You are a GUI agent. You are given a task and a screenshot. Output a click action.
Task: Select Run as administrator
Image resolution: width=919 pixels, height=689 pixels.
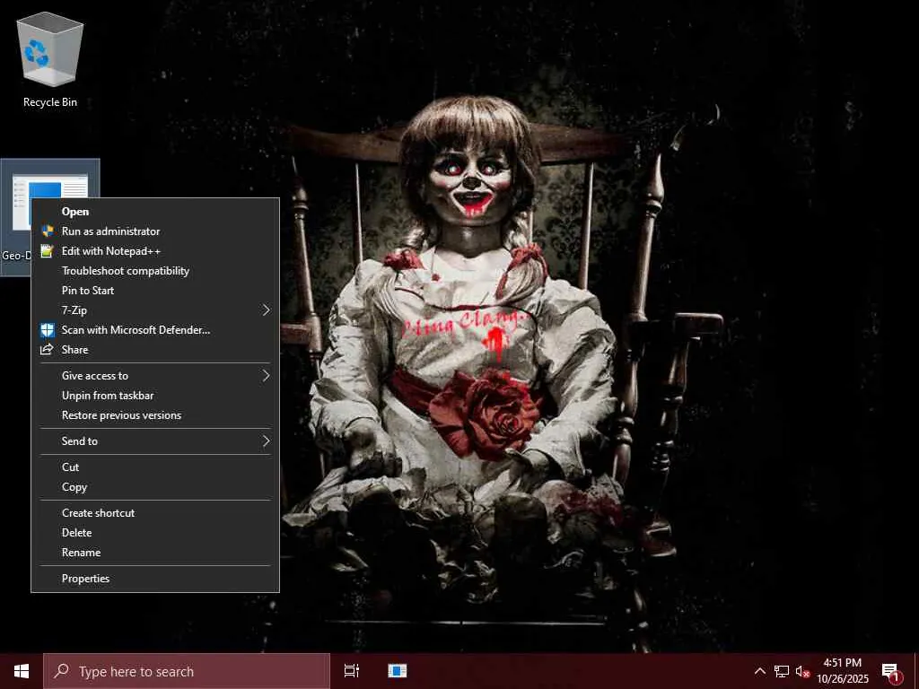[155, 231]
